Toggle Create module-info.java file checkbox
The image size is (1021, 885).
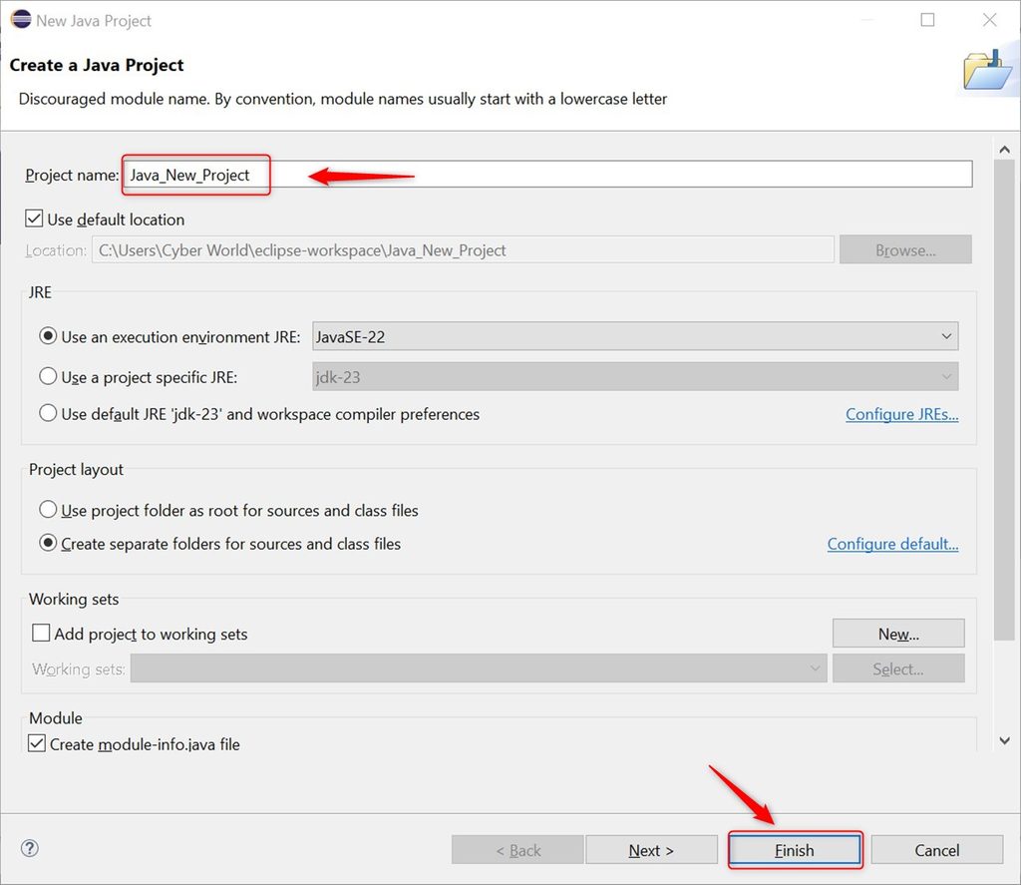[37, 743]
